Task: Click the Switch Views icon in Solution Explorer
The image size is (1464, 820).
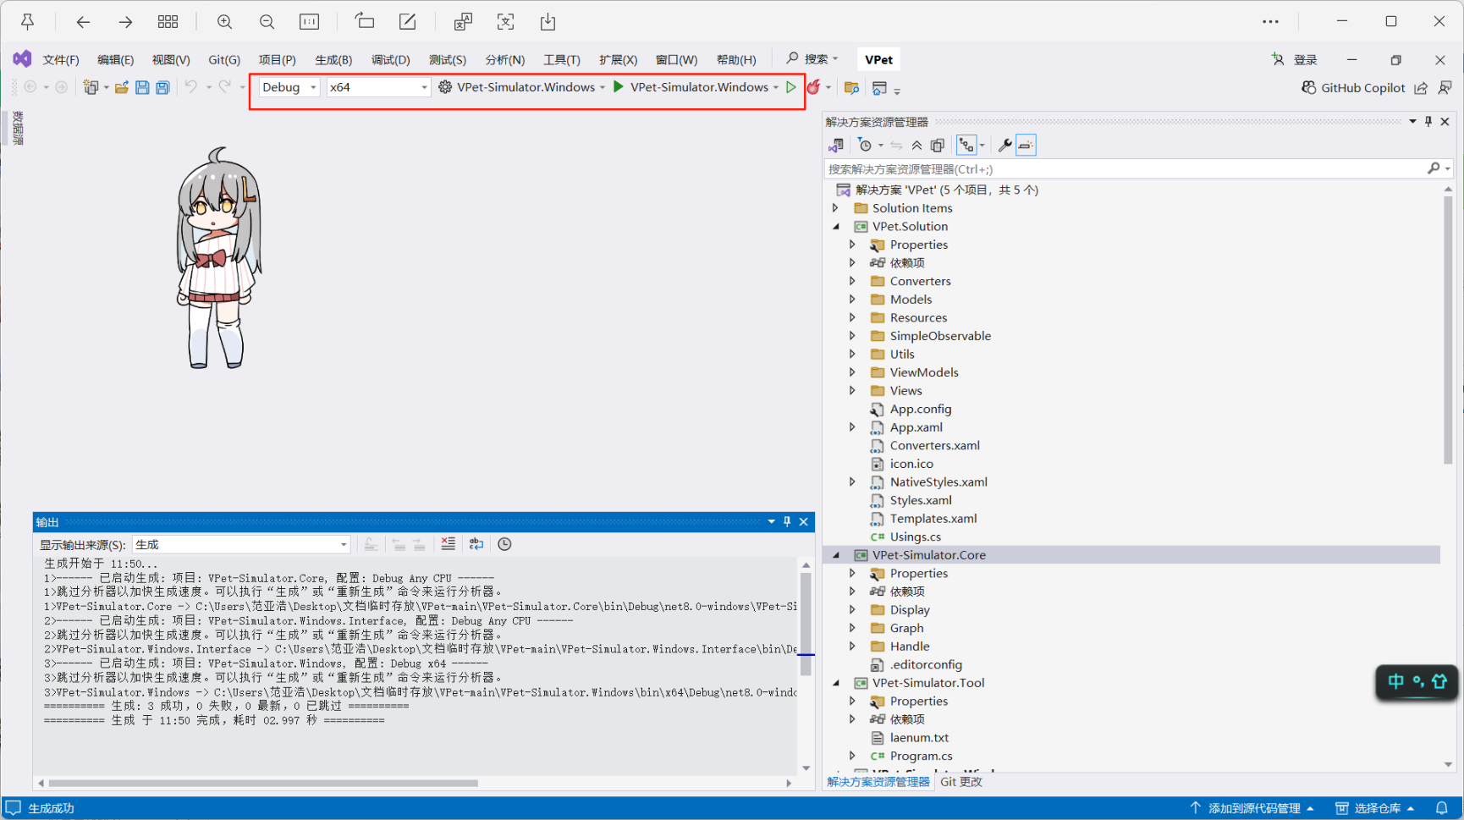Action: pos(836,146)
